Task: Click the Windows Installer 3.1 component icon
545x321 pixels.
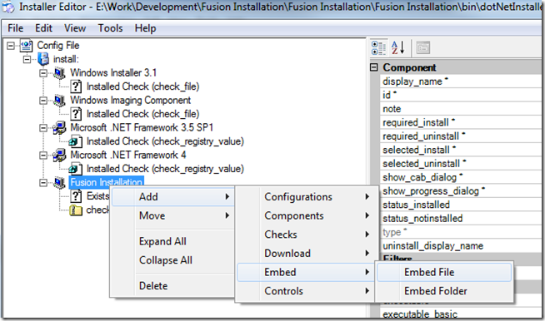Action: click(59, 73)
